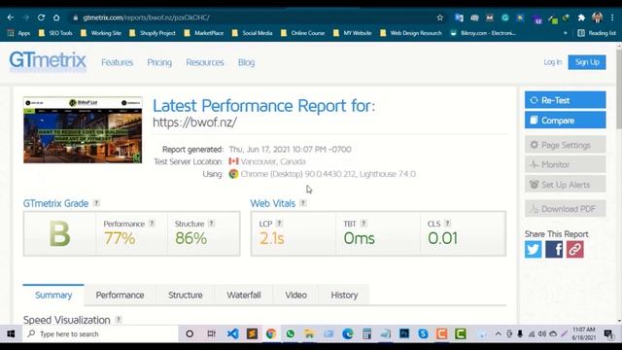
Task: Share report on Twitter
Action: pyautogui.click(x=533, y=250)
